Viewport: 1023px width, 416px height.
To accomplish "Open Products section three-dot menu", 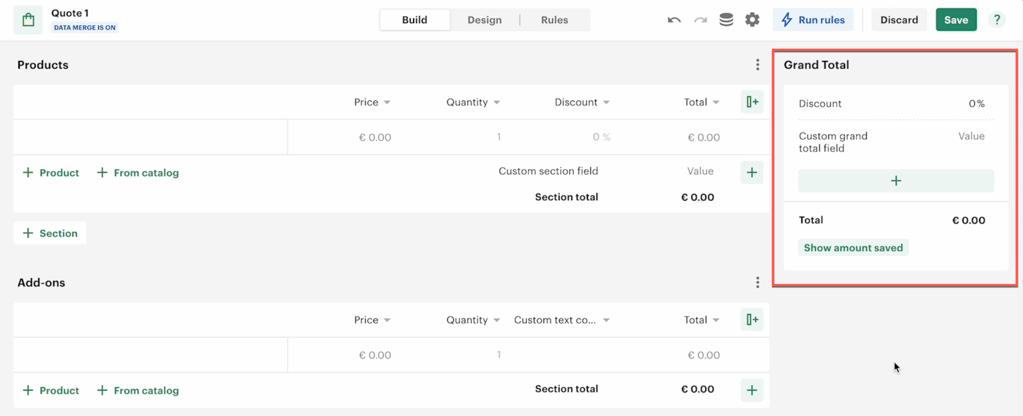I will [x=758, y=65].
